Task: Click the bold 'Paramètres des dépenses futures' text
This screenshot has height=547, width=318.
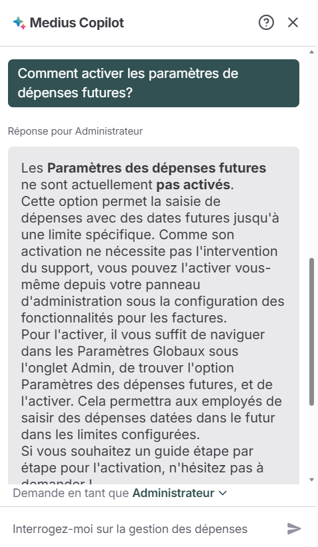Action: [157, 168]
